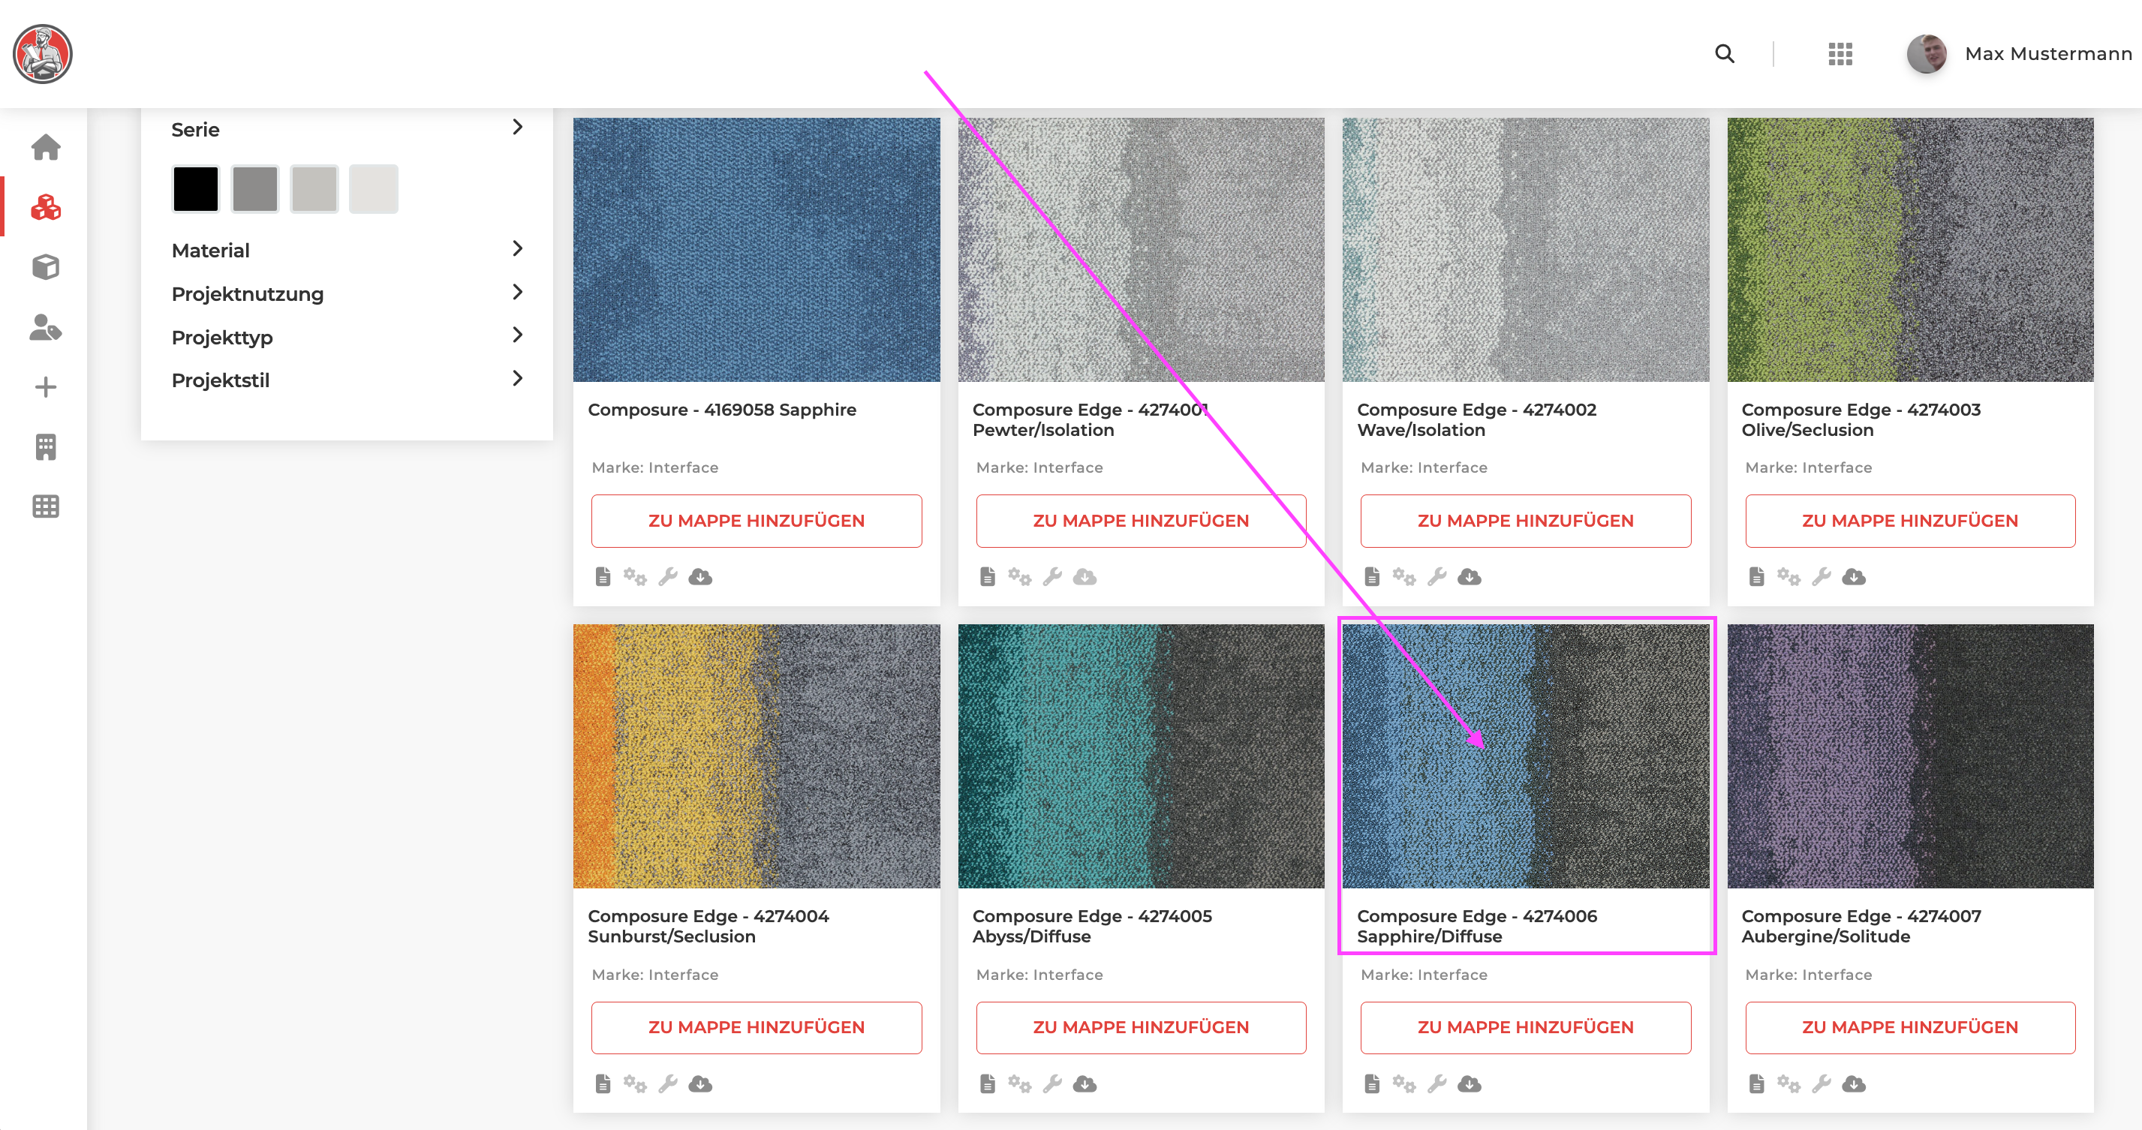The width and height of the screenshot is (2142, 1130).
Task: Click the company logo
Action: click(x=43, y=54)
